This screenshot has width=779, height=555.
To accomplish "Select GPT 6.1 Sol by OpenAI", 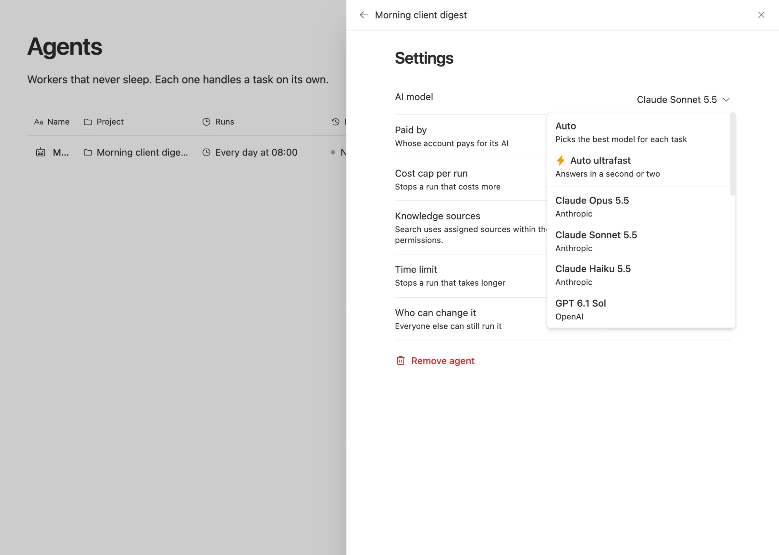I will click(x=638, y=310).
